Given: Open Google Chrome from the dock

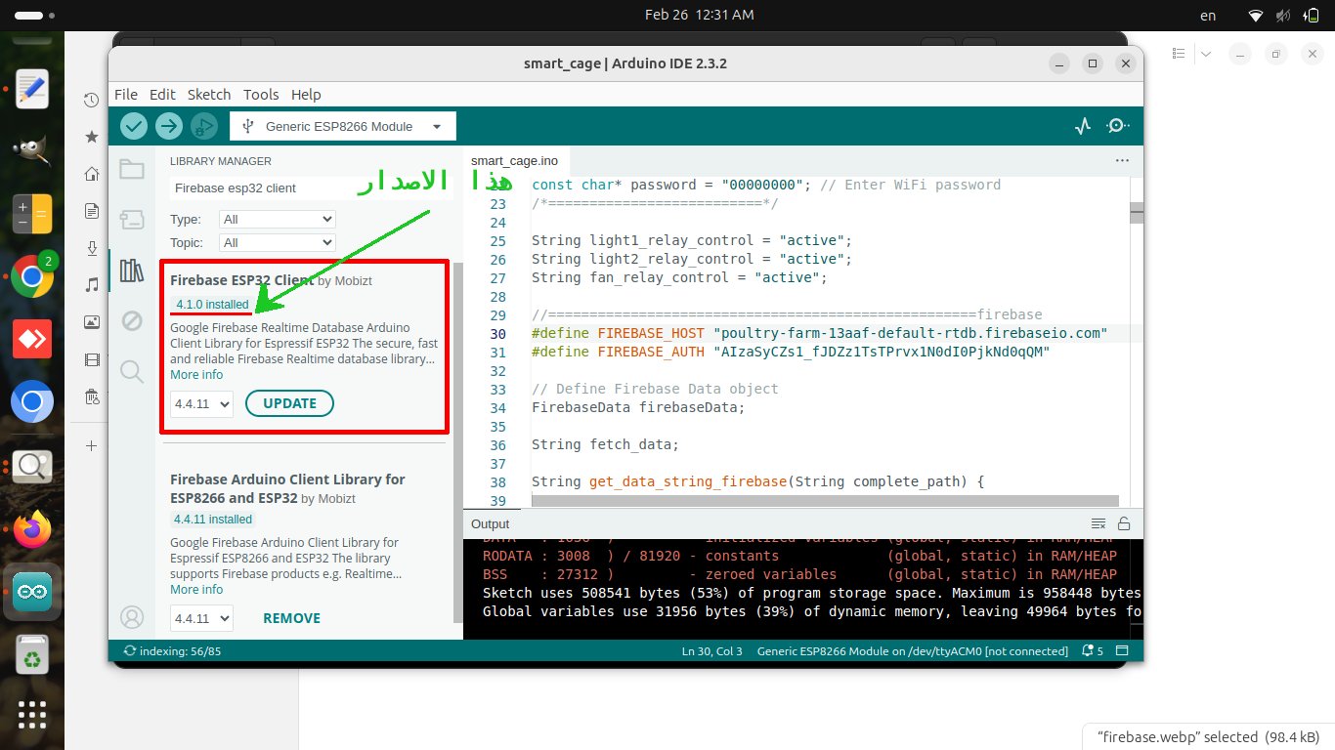Looking at the screenshot, I should (31, 276).
